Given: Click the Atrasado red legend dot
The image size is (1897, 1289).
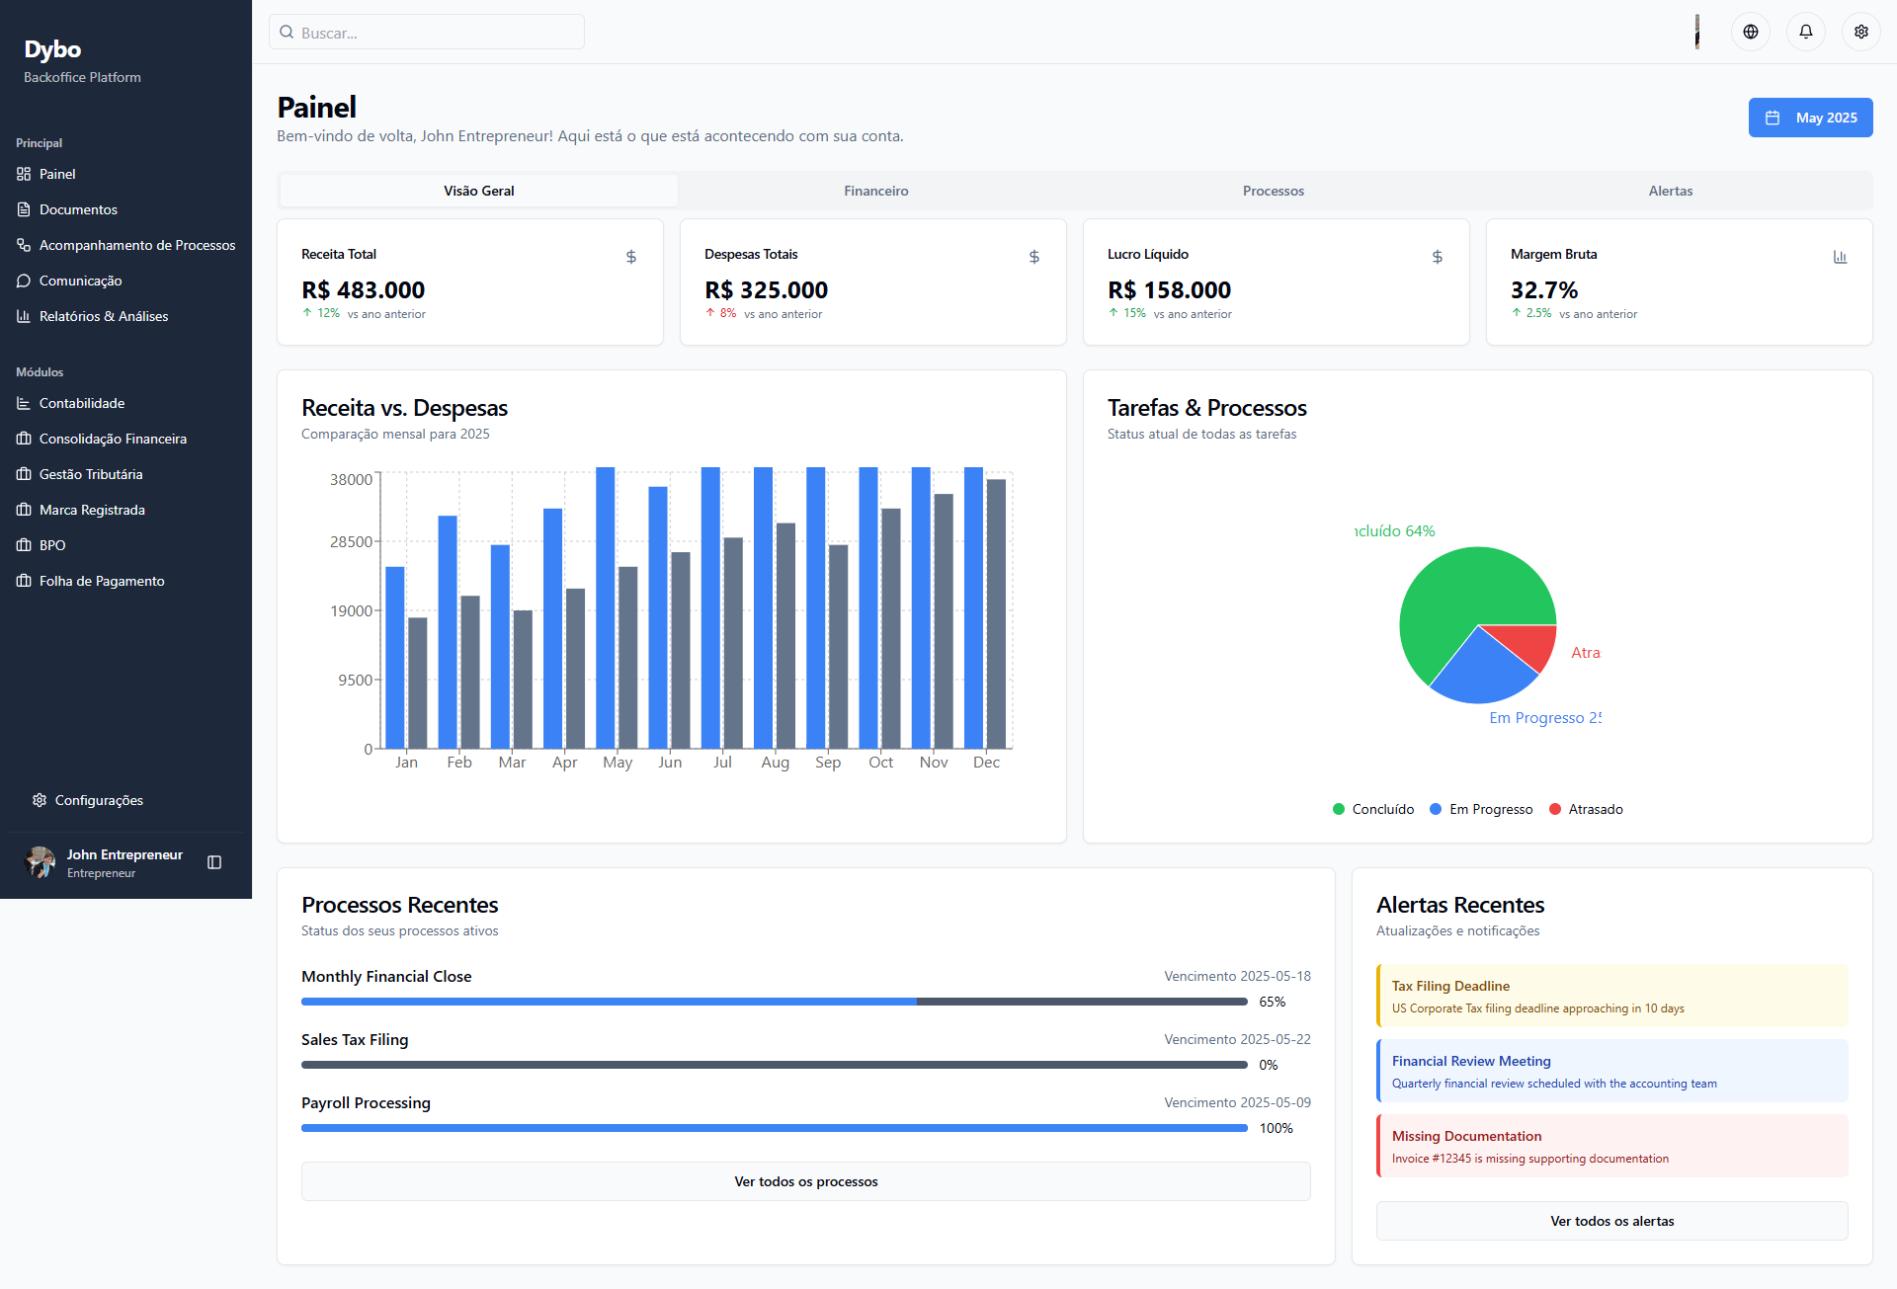Looking at the screenshot, I should tap(1555, 809).
